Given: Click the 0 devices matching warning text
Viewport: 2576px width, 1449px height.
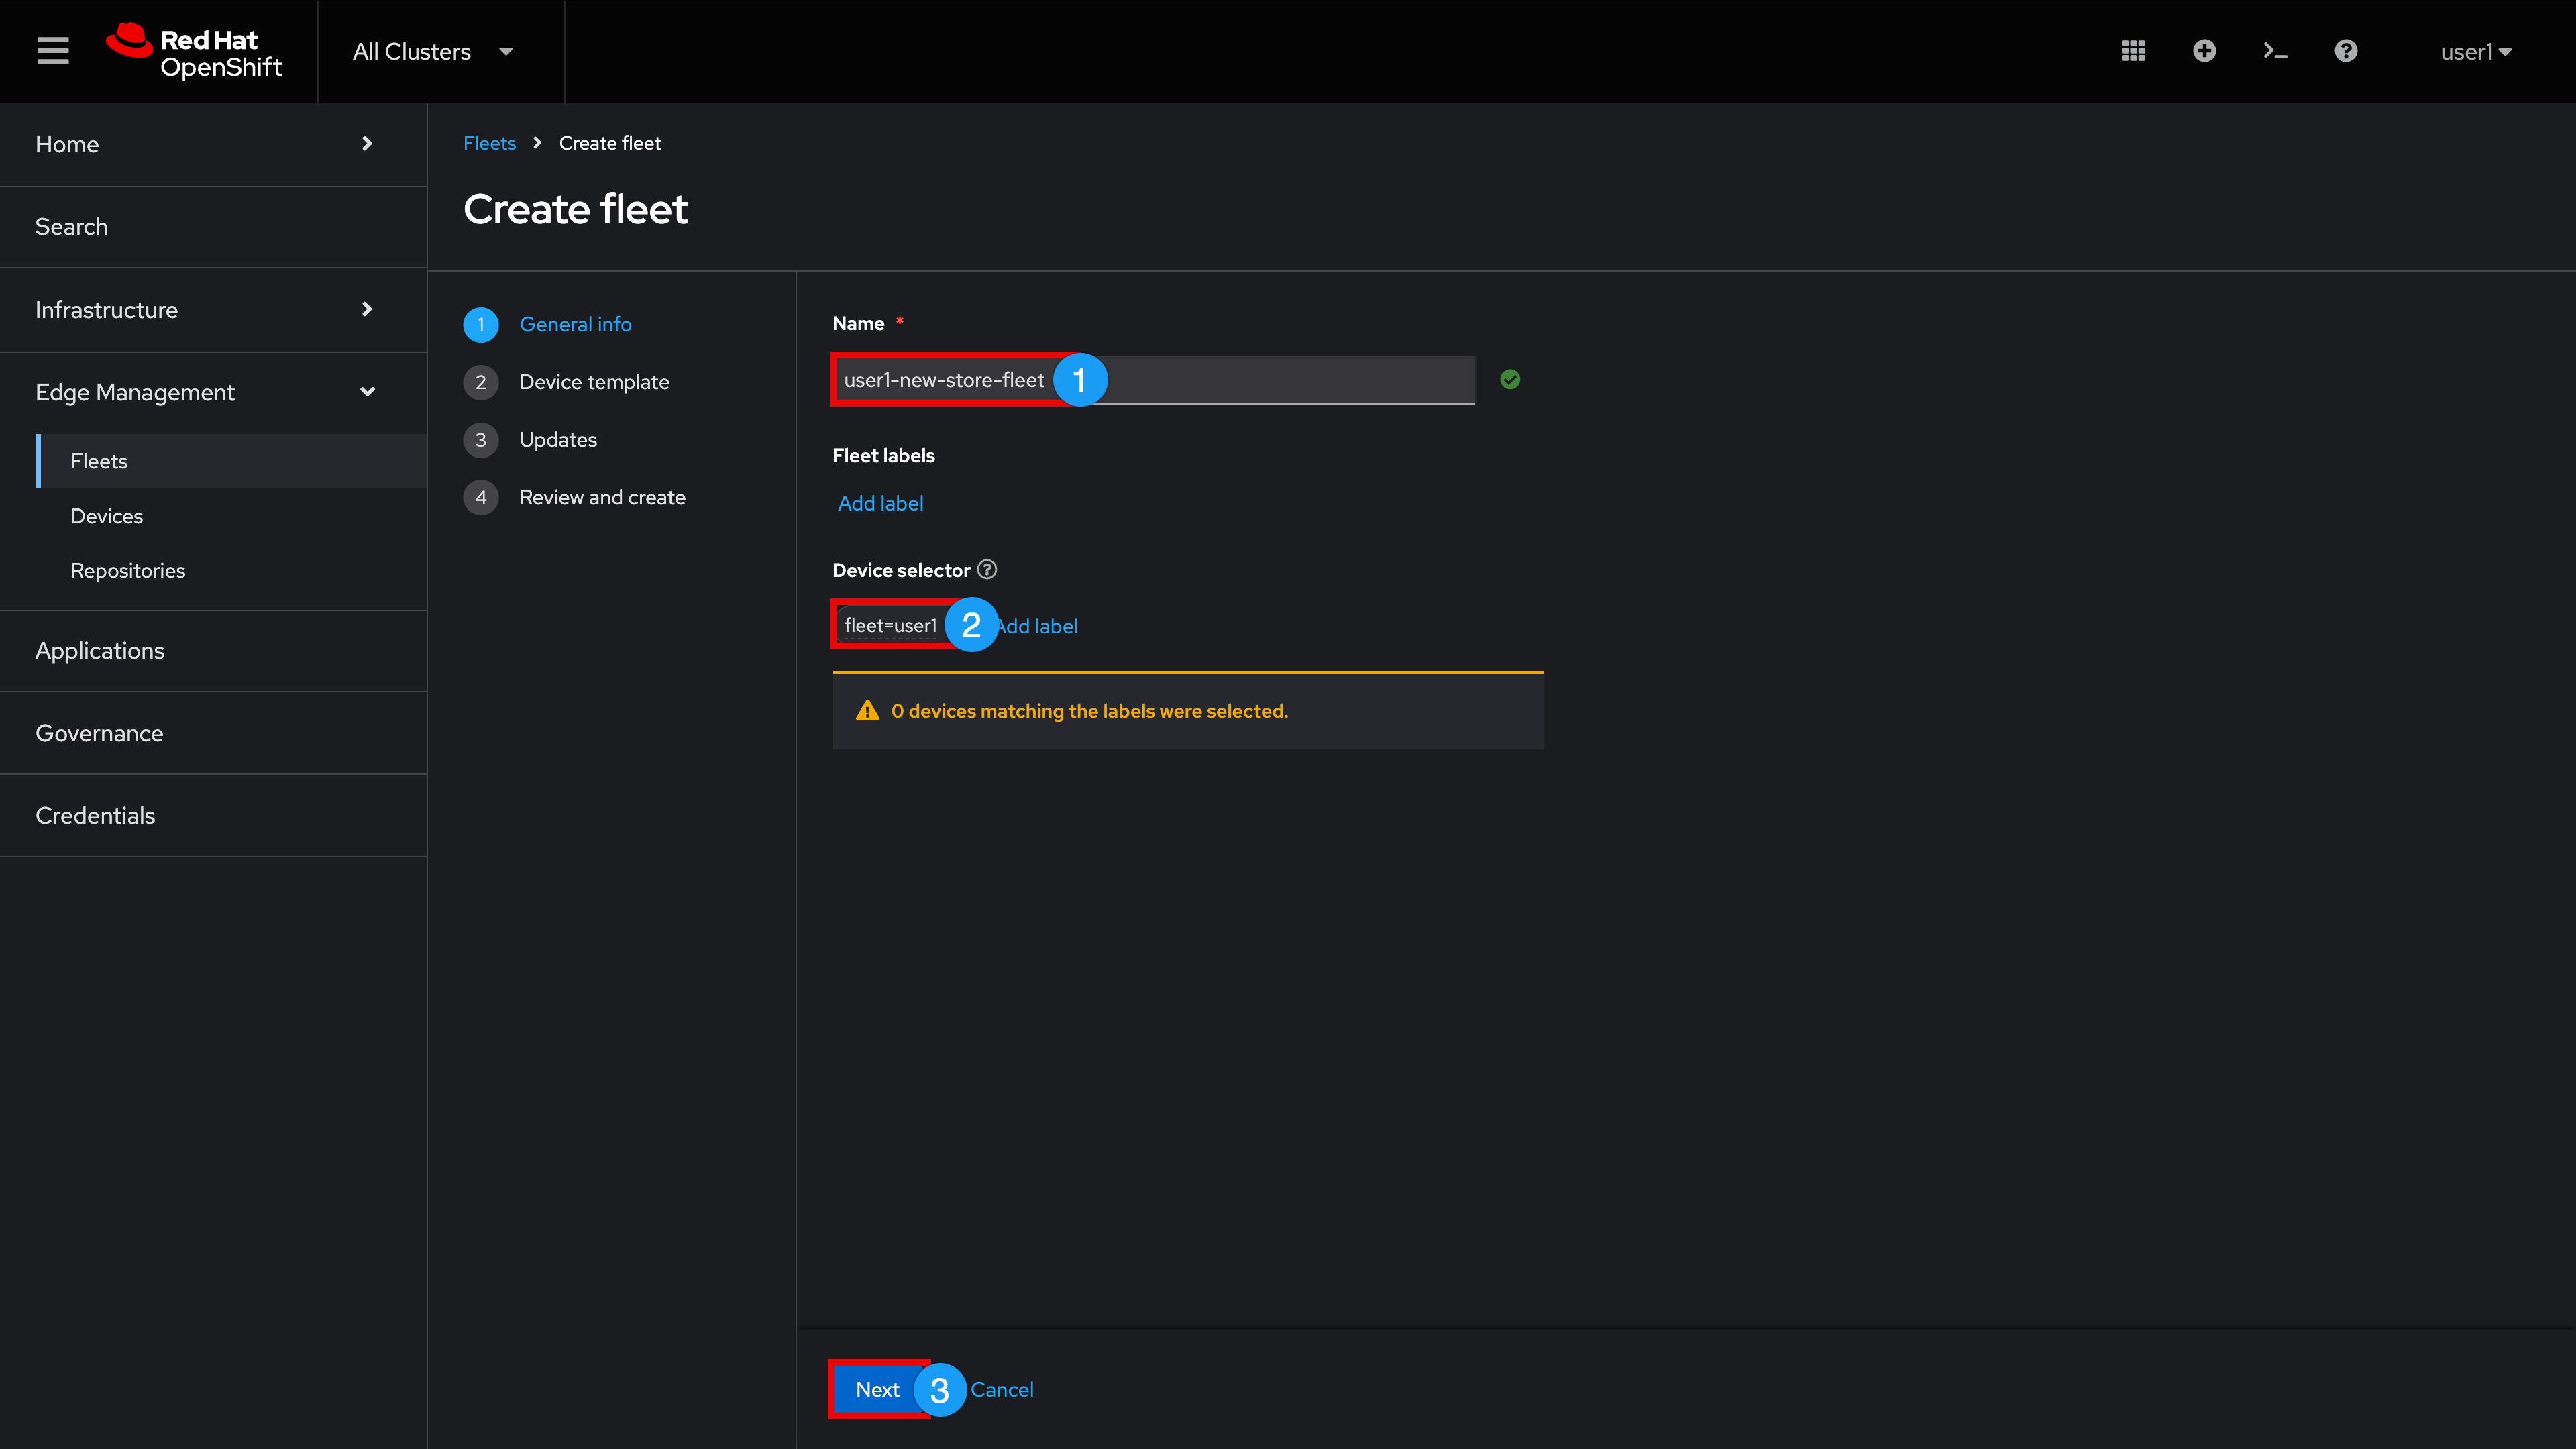Looking at the screenshot, I should click(1089, 711).
